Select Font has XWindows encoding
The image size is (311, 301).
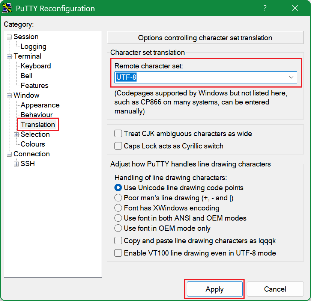pyautogui.click(x=118, y=208)
